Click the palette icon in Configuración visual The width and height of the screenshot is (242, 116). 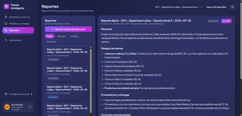click(x=6, y=94)
